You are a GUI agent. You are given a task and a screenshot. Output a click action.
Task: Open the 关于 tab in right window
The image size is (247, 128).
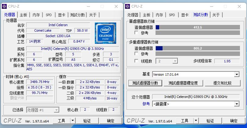point(216,15)
